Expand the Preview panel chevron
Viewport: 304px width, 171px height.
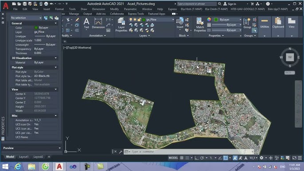(59, 148)
